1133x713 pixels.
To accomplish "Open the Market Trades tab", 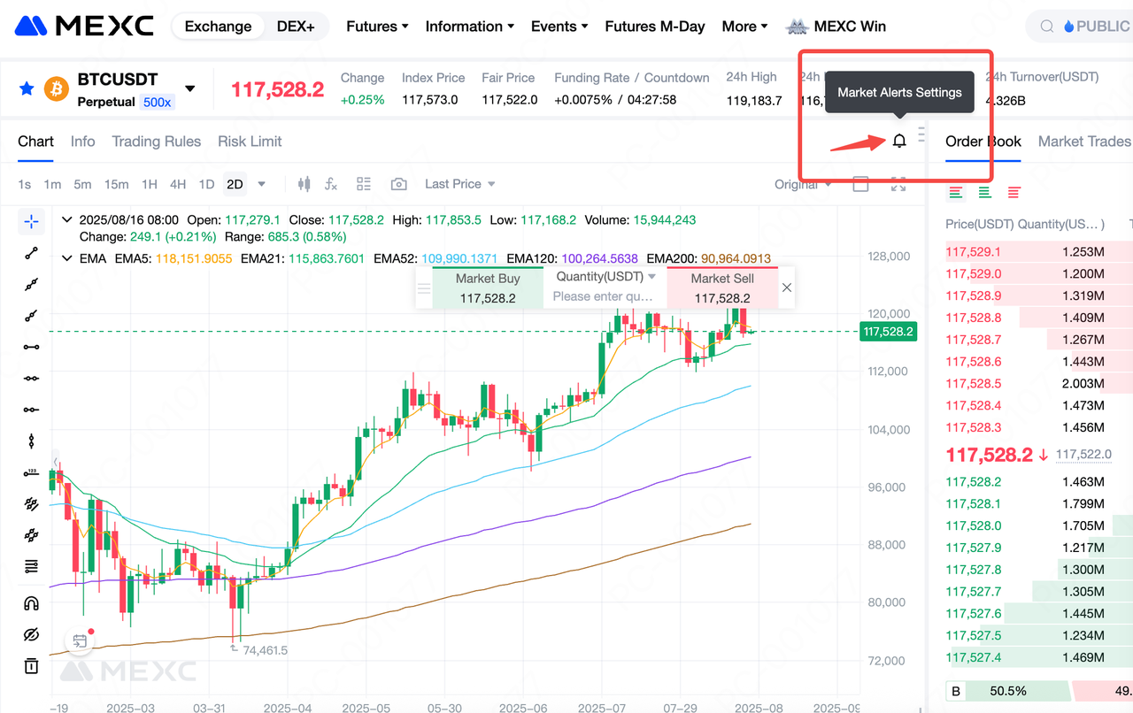I will [1083, 142].
